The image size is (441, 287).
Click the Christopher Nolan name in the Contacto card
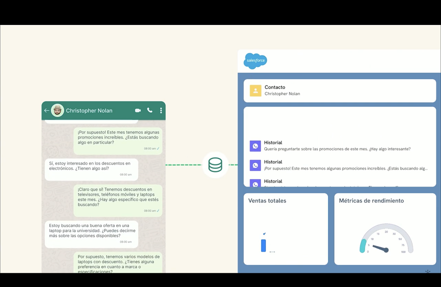[282, 94]
